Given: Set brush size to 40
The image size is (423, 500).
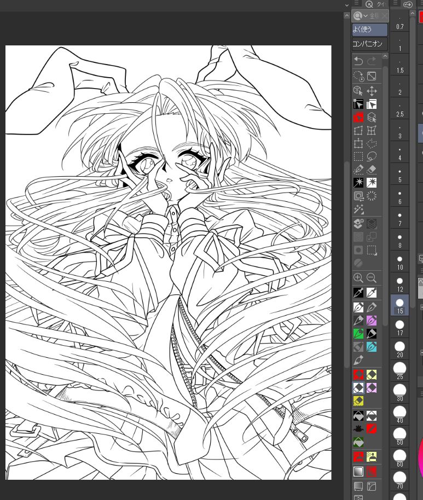Looking at the screenshot, I should [x=399, y=415].
